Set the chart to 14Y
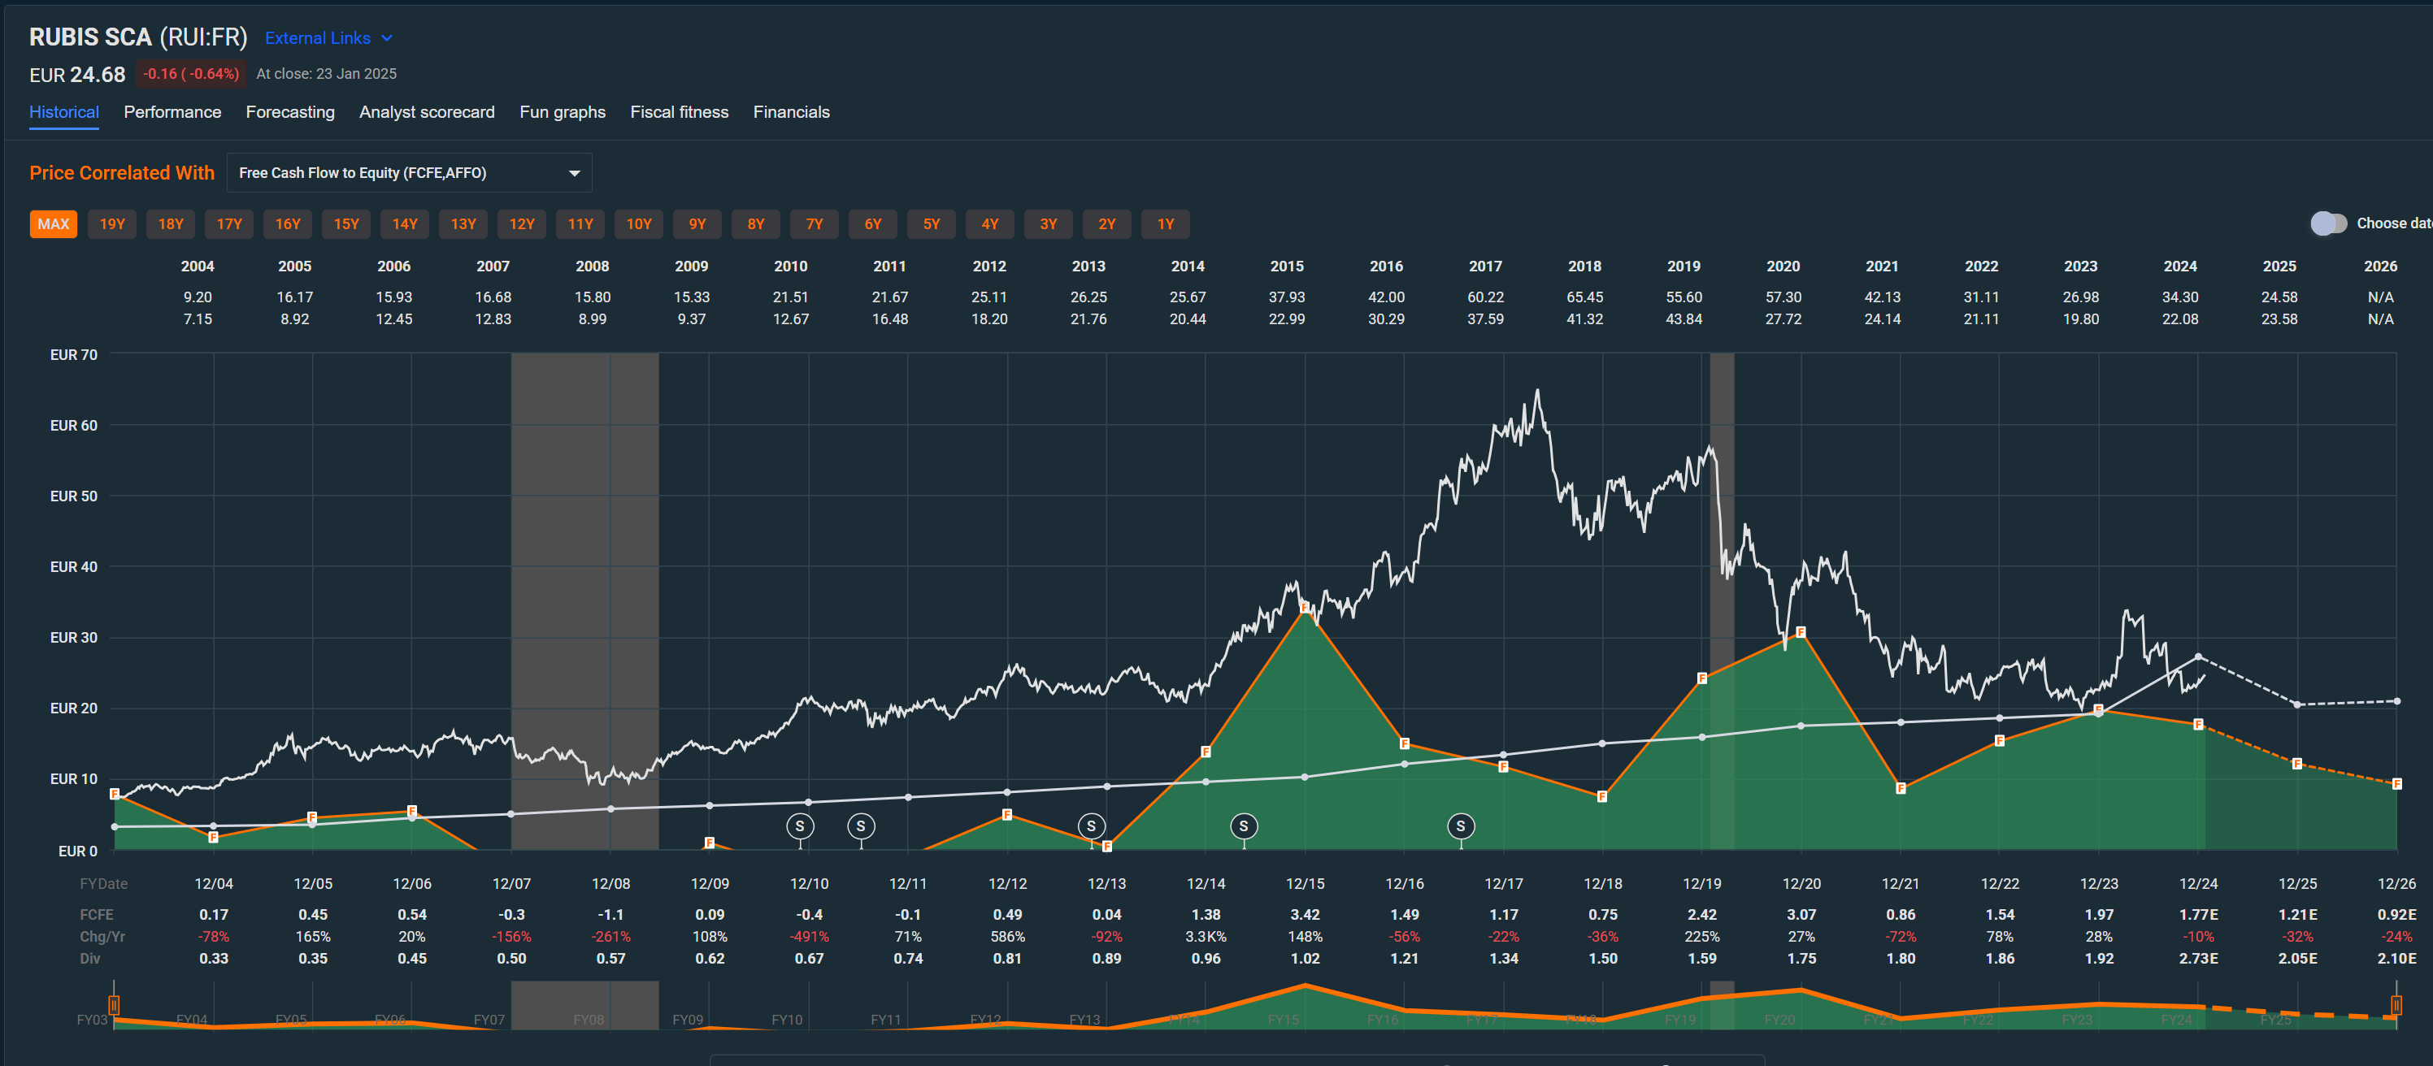Viewport: 2433px width, 1066px height. 405,223
